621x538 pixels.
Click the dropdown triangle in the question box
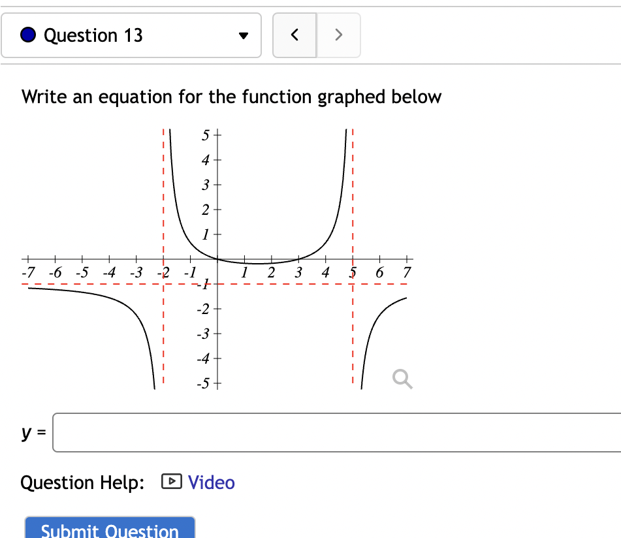tap(244, 36)
